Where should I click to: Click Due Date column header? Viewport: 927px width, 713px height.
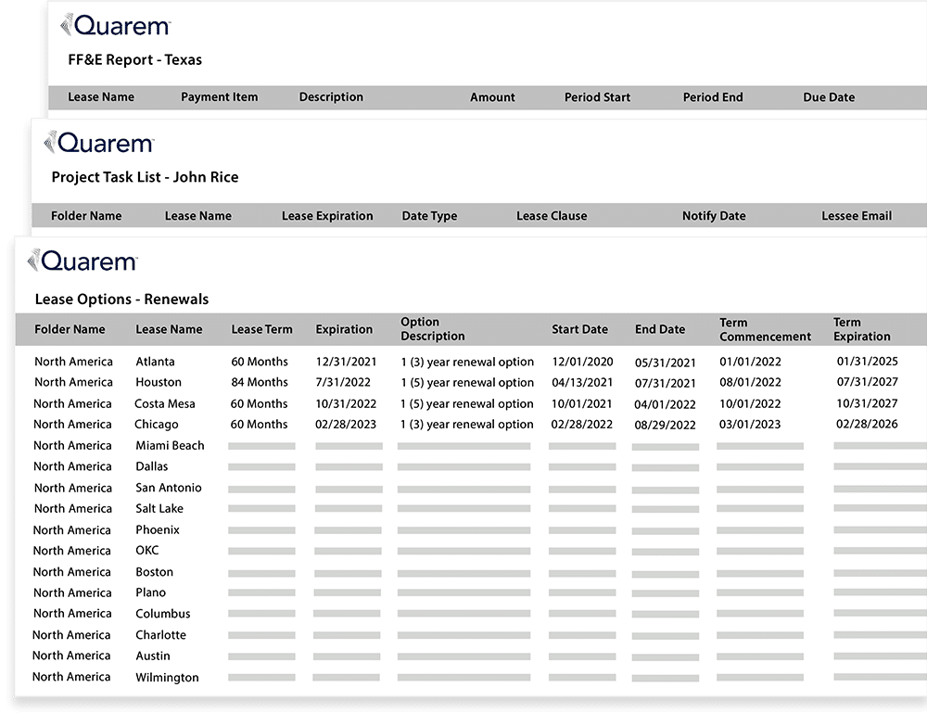[x=829, y=97]
